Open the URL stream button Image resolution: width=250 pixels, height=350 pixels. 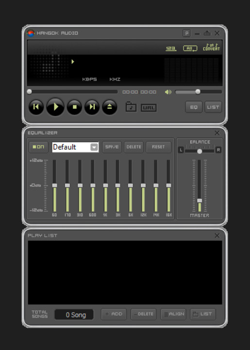point(149,108)
